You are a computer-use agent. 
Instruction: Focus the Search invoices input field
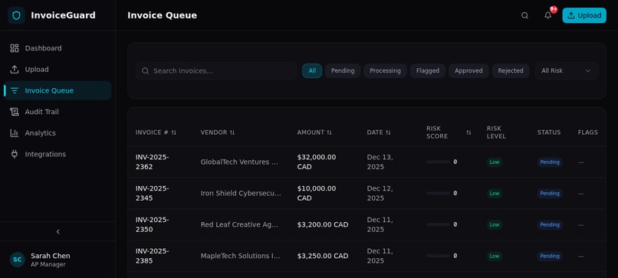coord(216,71)
